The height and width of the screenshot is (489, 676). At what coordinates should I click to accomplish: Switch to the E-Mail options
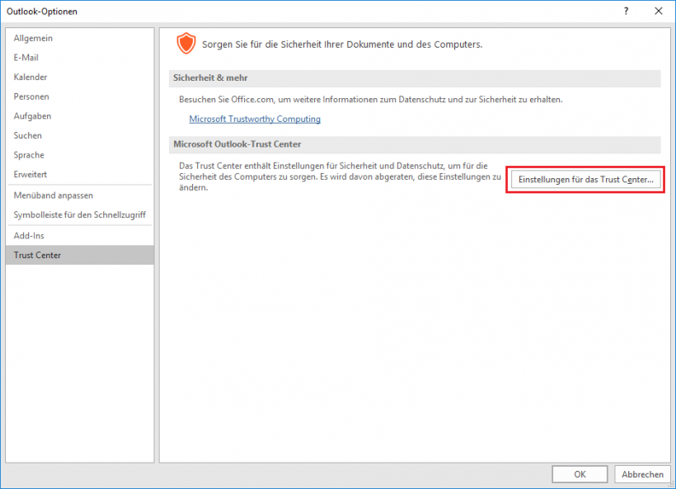26,58
